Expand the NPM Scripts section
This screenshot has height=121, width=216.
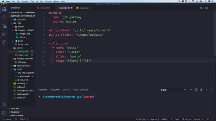[x=22, y=116]
